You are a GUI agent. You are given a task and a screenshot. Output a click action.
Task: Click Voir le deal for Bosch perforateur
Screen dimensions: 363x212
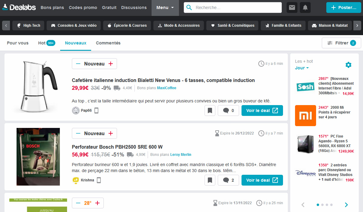point(262,180)
